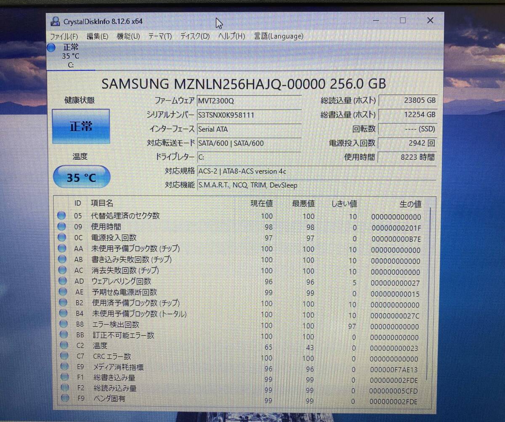This screenshot has width=505, height=422.
Task: Click the 35 °C temperature button
Action: point(81,177)
